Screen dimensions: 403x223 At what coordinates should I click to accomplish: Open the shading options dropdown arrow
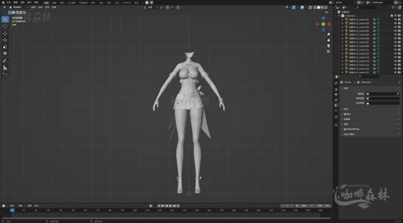pos(330,7)
